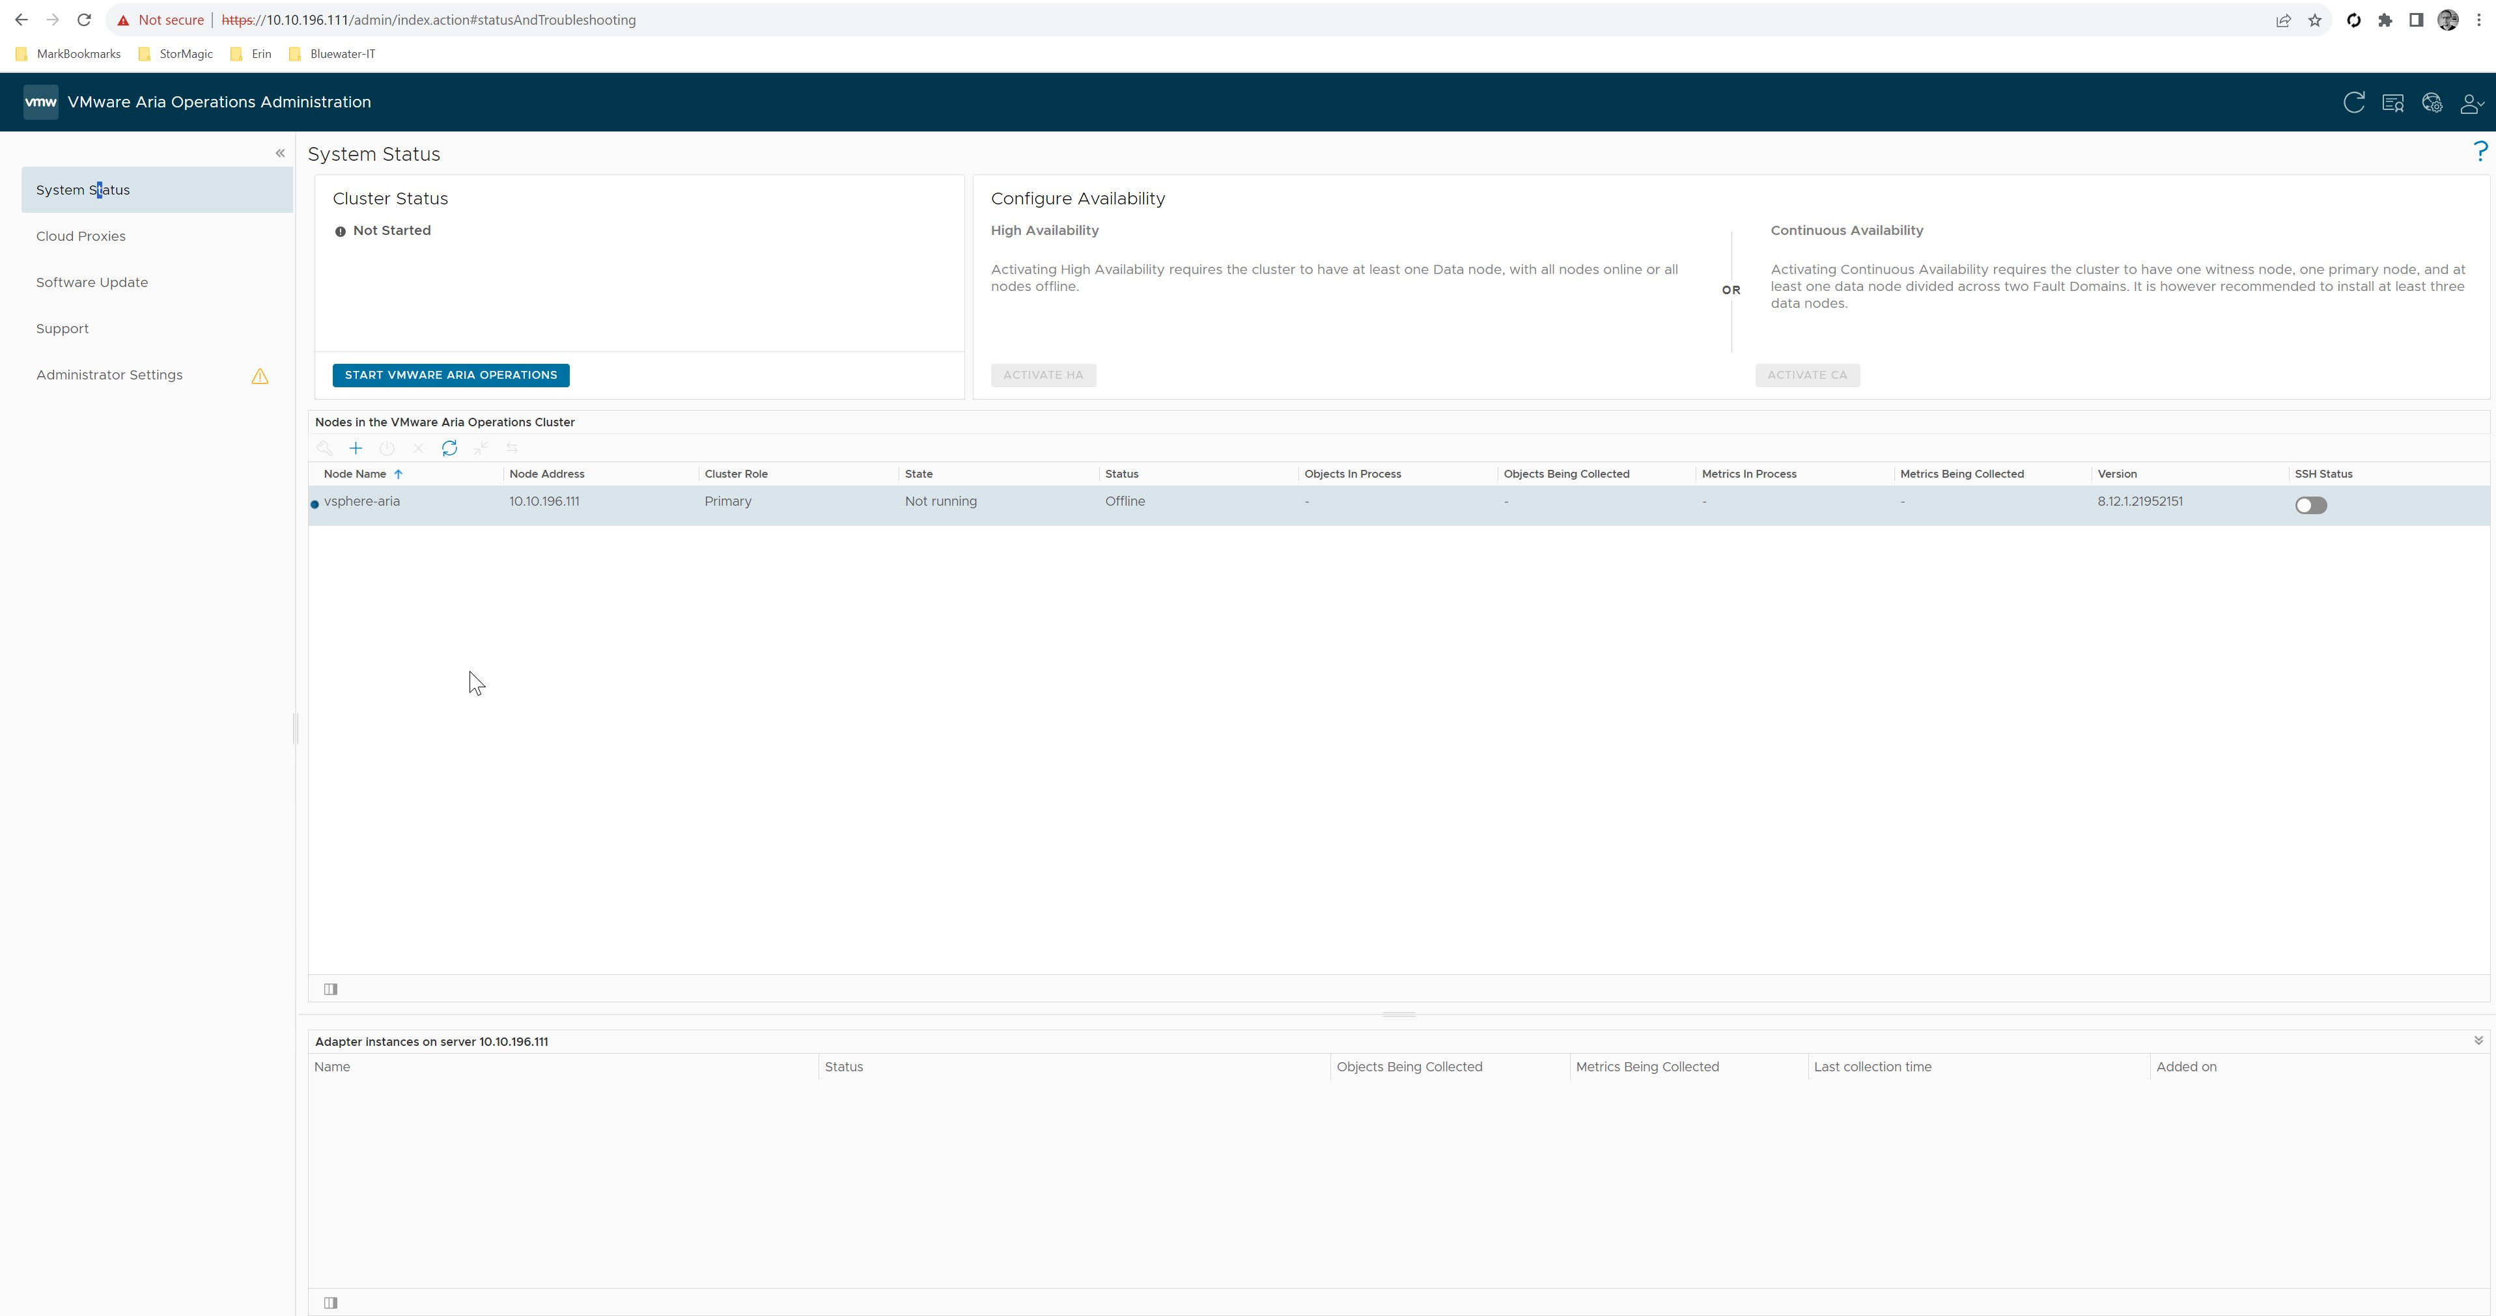Click the share page icon in address bar
Viewport: 2496px width, 1316px height.
(x=2284, y=20)
